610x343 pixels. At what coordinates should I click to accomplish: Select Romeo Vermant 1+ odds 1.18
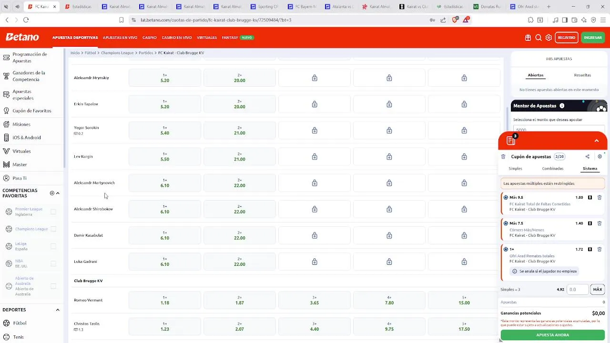(165, 300)
